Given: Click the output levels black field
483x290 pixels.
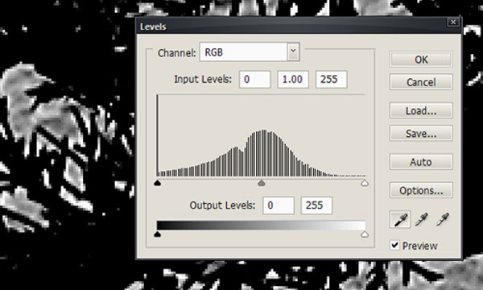Looking at the screenshot, I should 279,205.
